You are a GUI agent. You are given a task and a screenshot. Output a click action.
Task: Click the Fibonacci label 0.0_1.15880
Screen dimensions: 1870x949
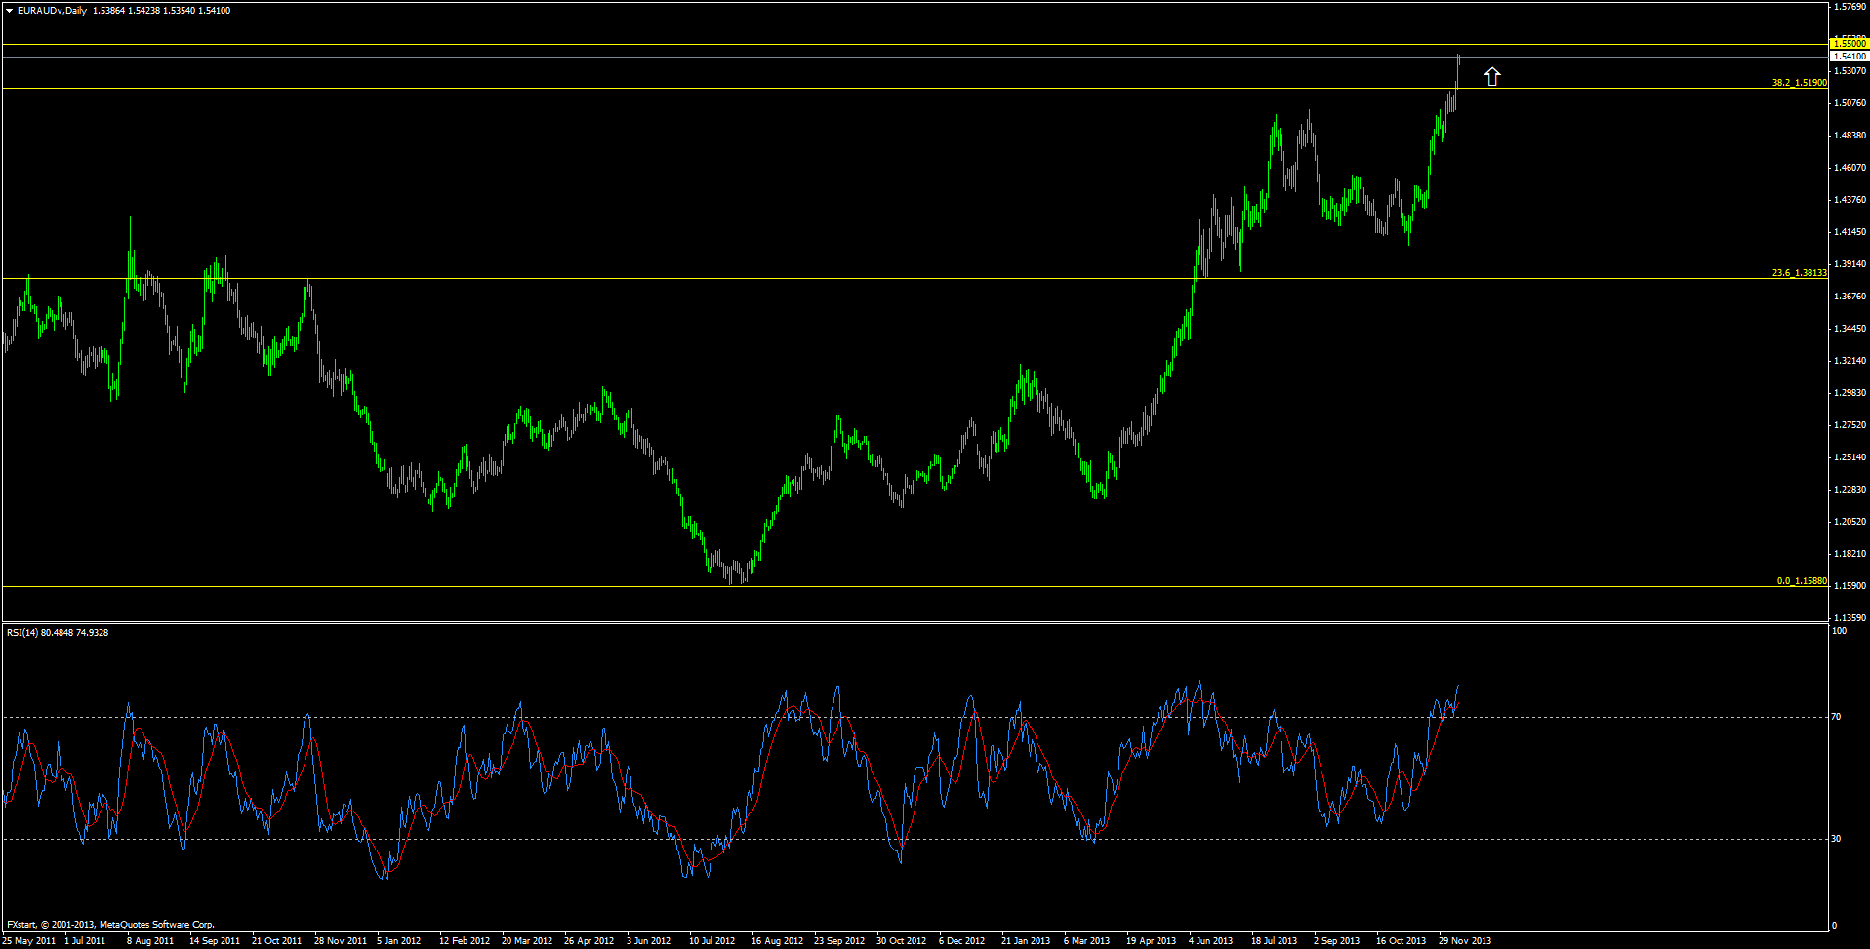click(x=1802, y=581)
